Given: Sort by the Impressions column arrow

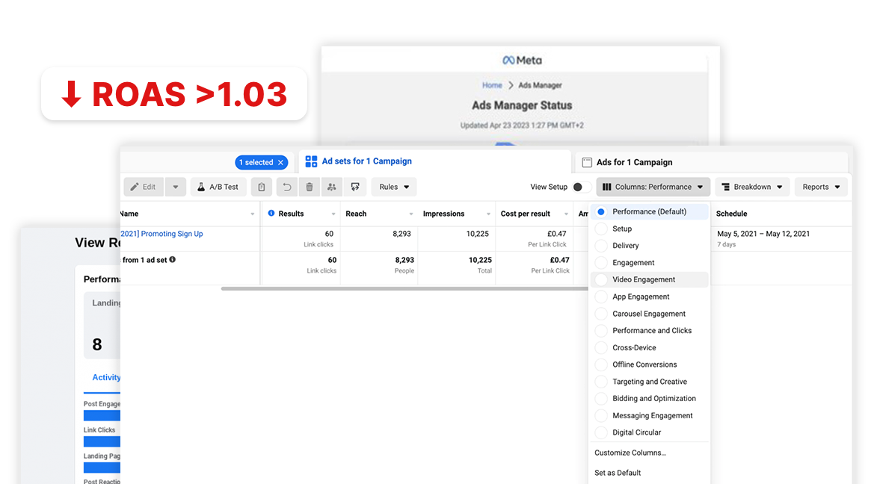Looking at the screenshot, I should (488, 214).
